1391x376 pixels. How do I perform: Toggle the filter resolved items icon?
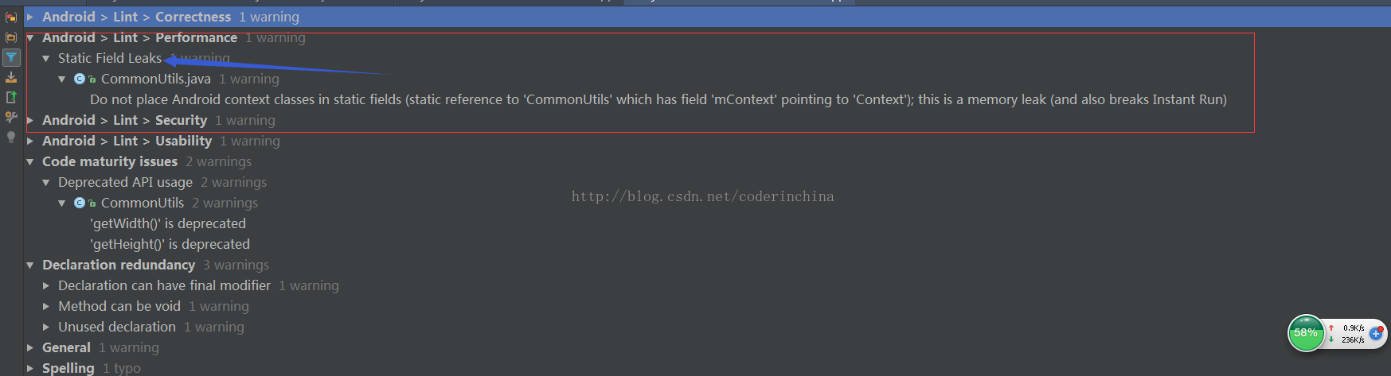(11, 57)
